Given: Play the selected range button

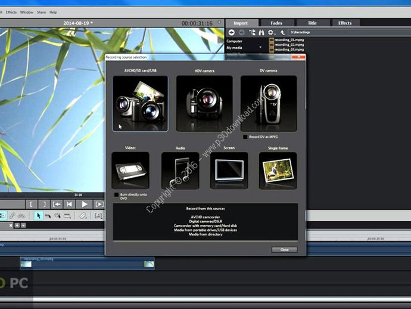Looking at the screenshot, I should [99, 204].
